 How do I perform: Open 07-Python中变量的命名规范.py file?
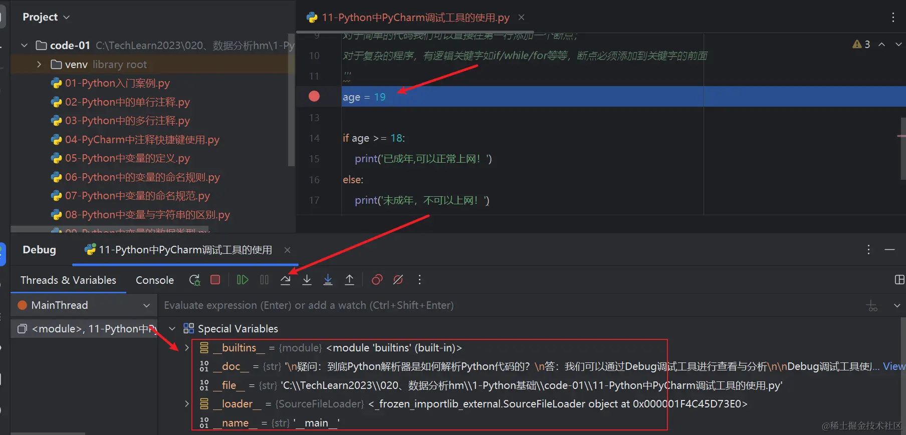[137, 196]
